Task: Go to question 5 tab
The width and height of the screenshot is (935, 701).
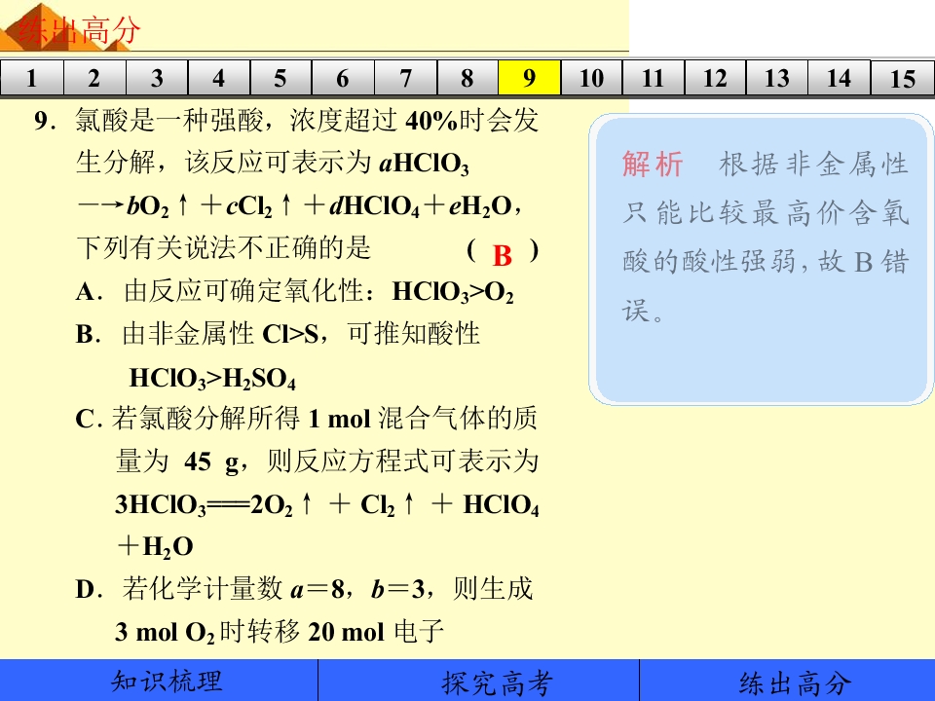Action: 280,78
